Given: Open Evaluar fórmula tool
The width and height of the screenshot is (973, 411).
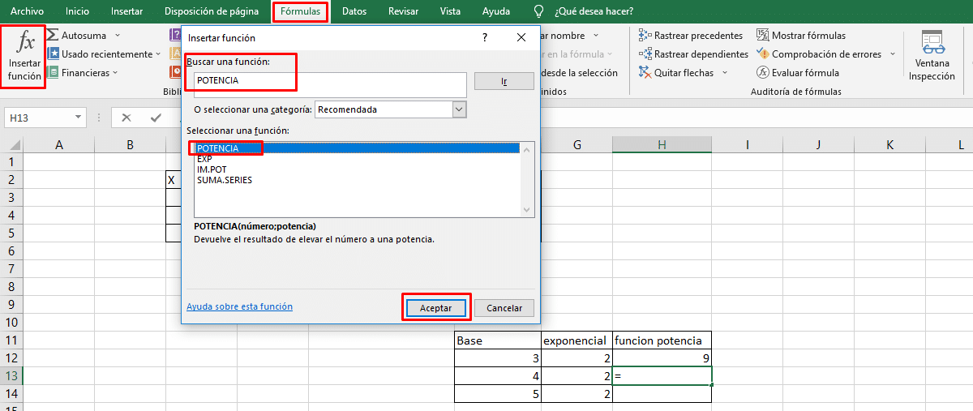Looking at the screenshot, I should click(763, 73).
